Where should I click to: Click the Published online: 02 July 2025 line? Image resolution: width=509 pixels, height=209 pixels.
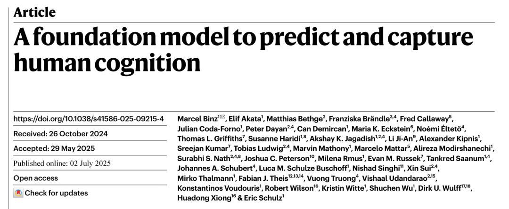pos(62,163)
